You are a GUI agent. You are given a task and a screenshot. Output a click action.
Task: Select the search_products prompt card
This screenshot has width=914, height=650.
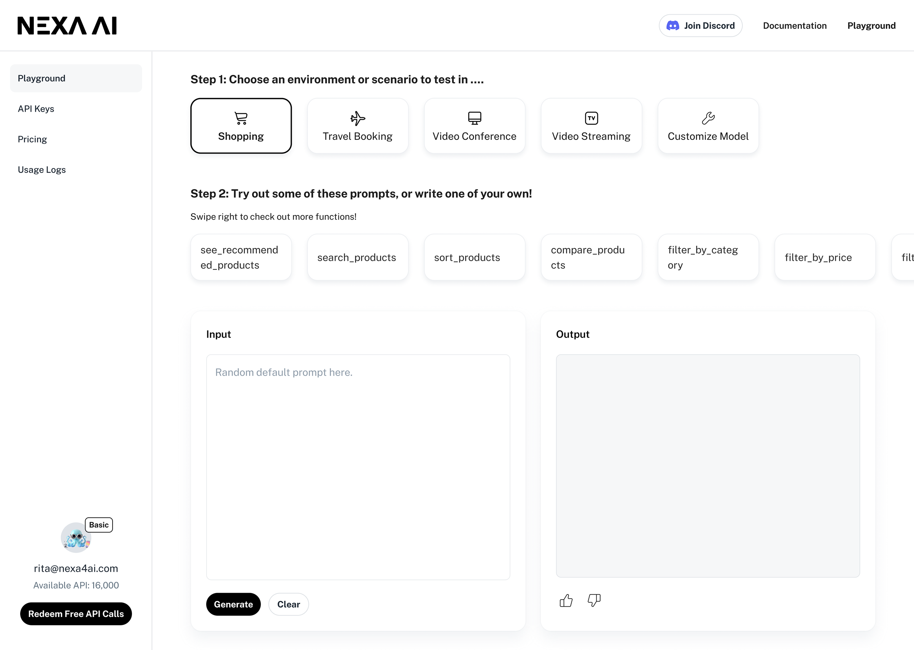tap(357, 257)
